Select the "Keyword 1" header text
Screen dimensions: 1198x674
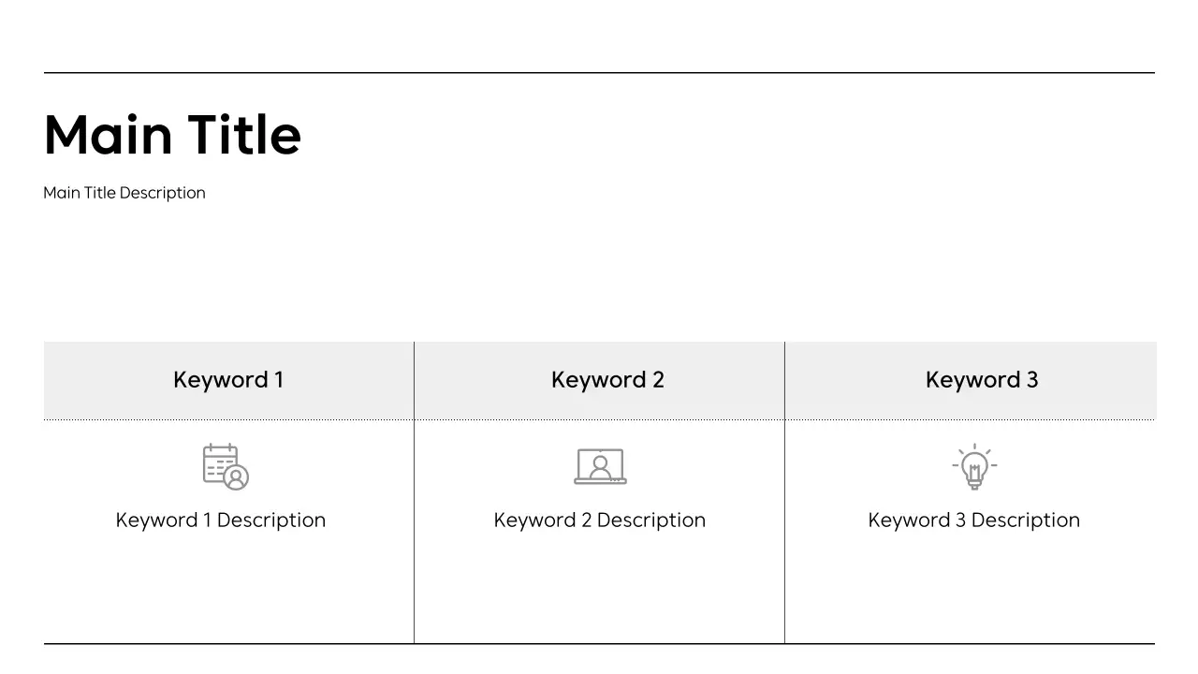pos(228,380)
